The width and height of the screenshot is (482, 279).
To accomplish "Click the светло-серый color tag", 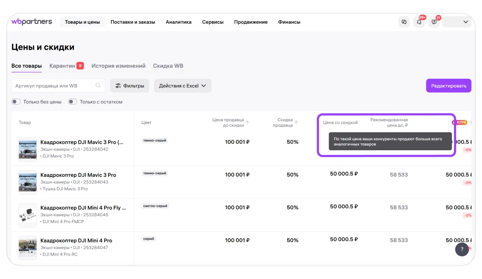I will coord(155,206).
